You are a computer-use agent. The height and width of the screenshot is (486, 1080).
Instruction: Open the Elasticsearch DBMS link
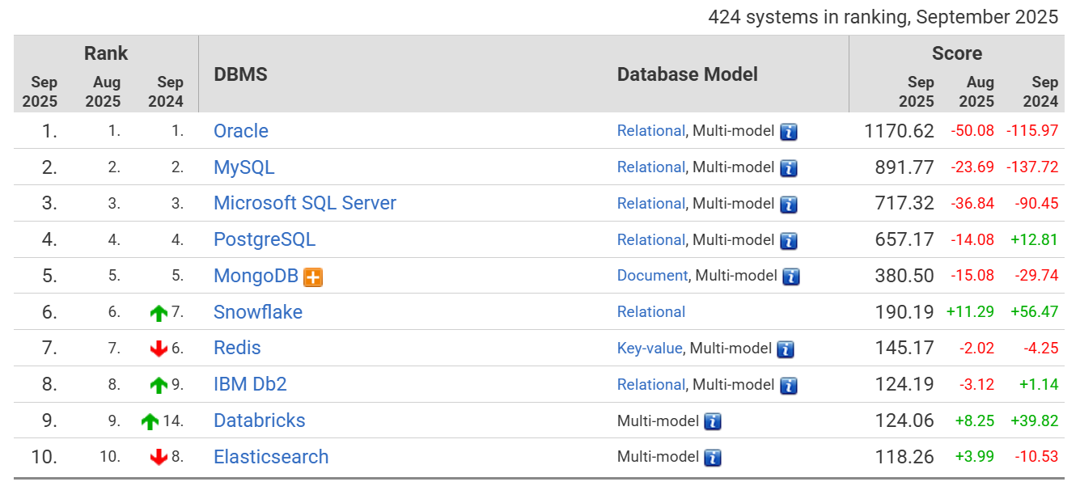[271, 457]
